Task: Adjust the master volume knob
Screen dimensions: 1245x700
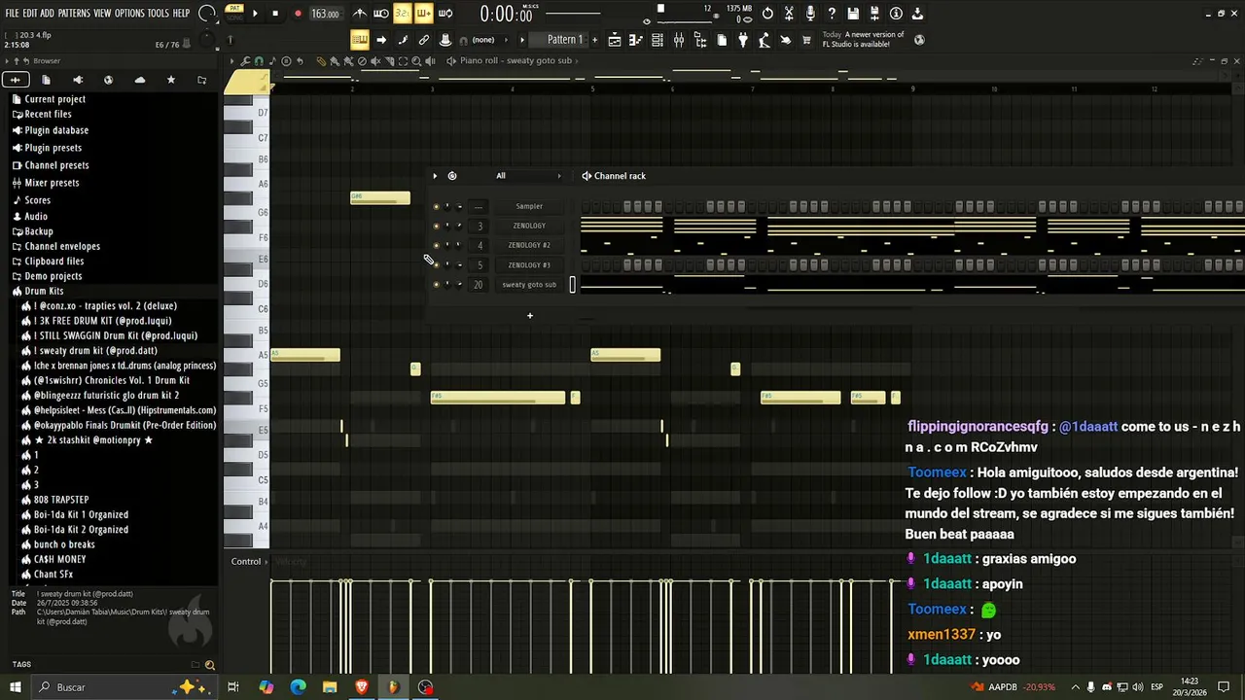Action: pyautogui.click(x=207, y=14)
